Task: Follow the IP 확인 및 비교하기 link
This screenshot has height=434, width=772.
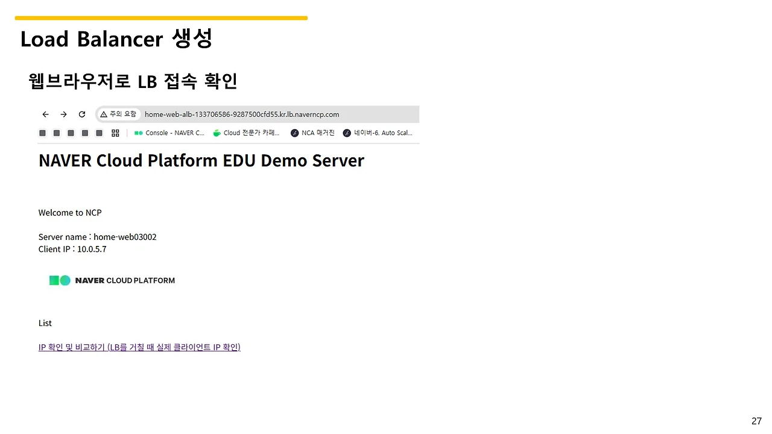Action: pos(139,347)
